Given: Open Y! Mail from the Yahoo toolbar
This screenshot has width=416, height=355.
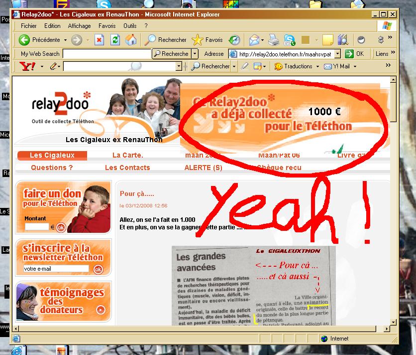Looking at the screenshot, I should coord(337,66).
